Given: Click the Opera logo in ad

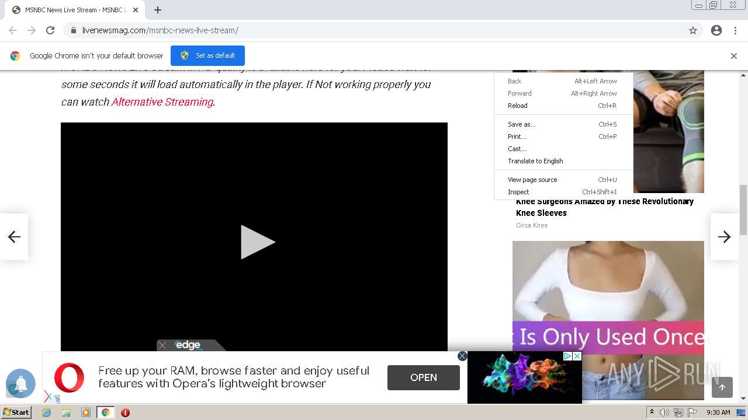Looking at the screenshot, I should (x=69, y=377).
